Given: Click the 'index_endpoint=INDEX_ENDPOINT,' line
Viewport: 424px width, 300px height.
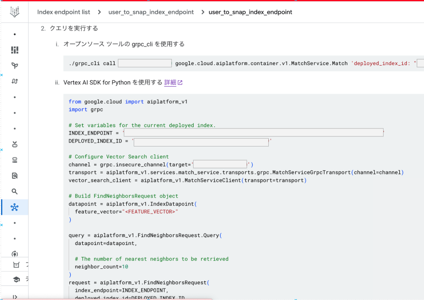Looking at the screenshot, I should click(x=121, y=290).
